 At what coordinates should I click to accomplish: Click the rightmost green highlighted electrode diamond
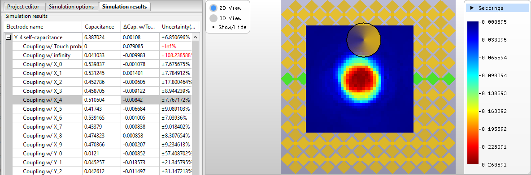point(449,79)
